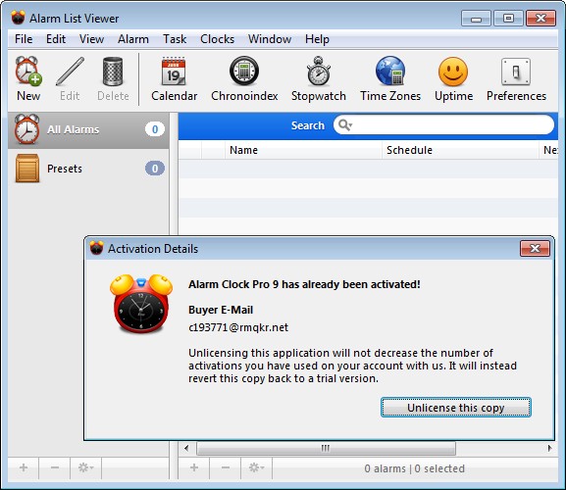Viewport: 566px width, 490px height.
Task: Open the Chronoindex tool
Action: pos(244,78)
